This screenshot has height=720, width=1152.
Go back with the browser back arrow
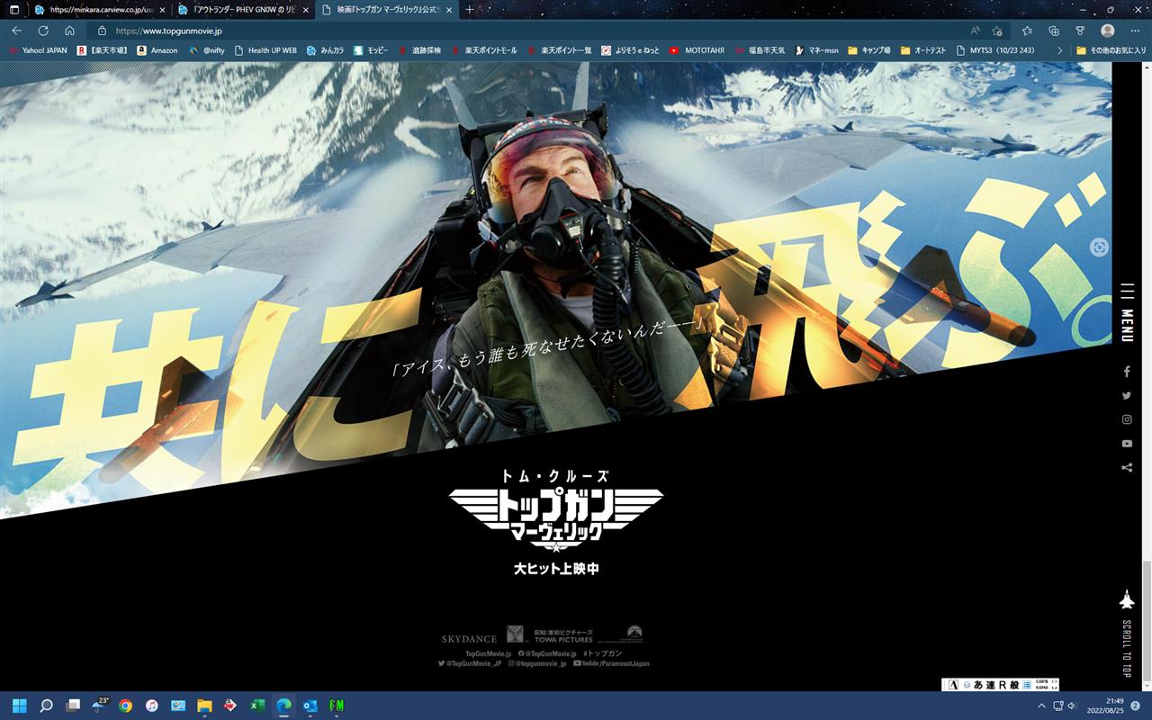click(16, 31)
